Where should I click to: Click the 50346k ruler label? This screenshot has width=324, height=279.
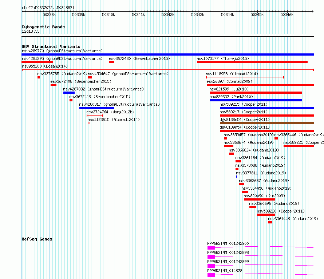pyautogui.click(x=287, y=15)
